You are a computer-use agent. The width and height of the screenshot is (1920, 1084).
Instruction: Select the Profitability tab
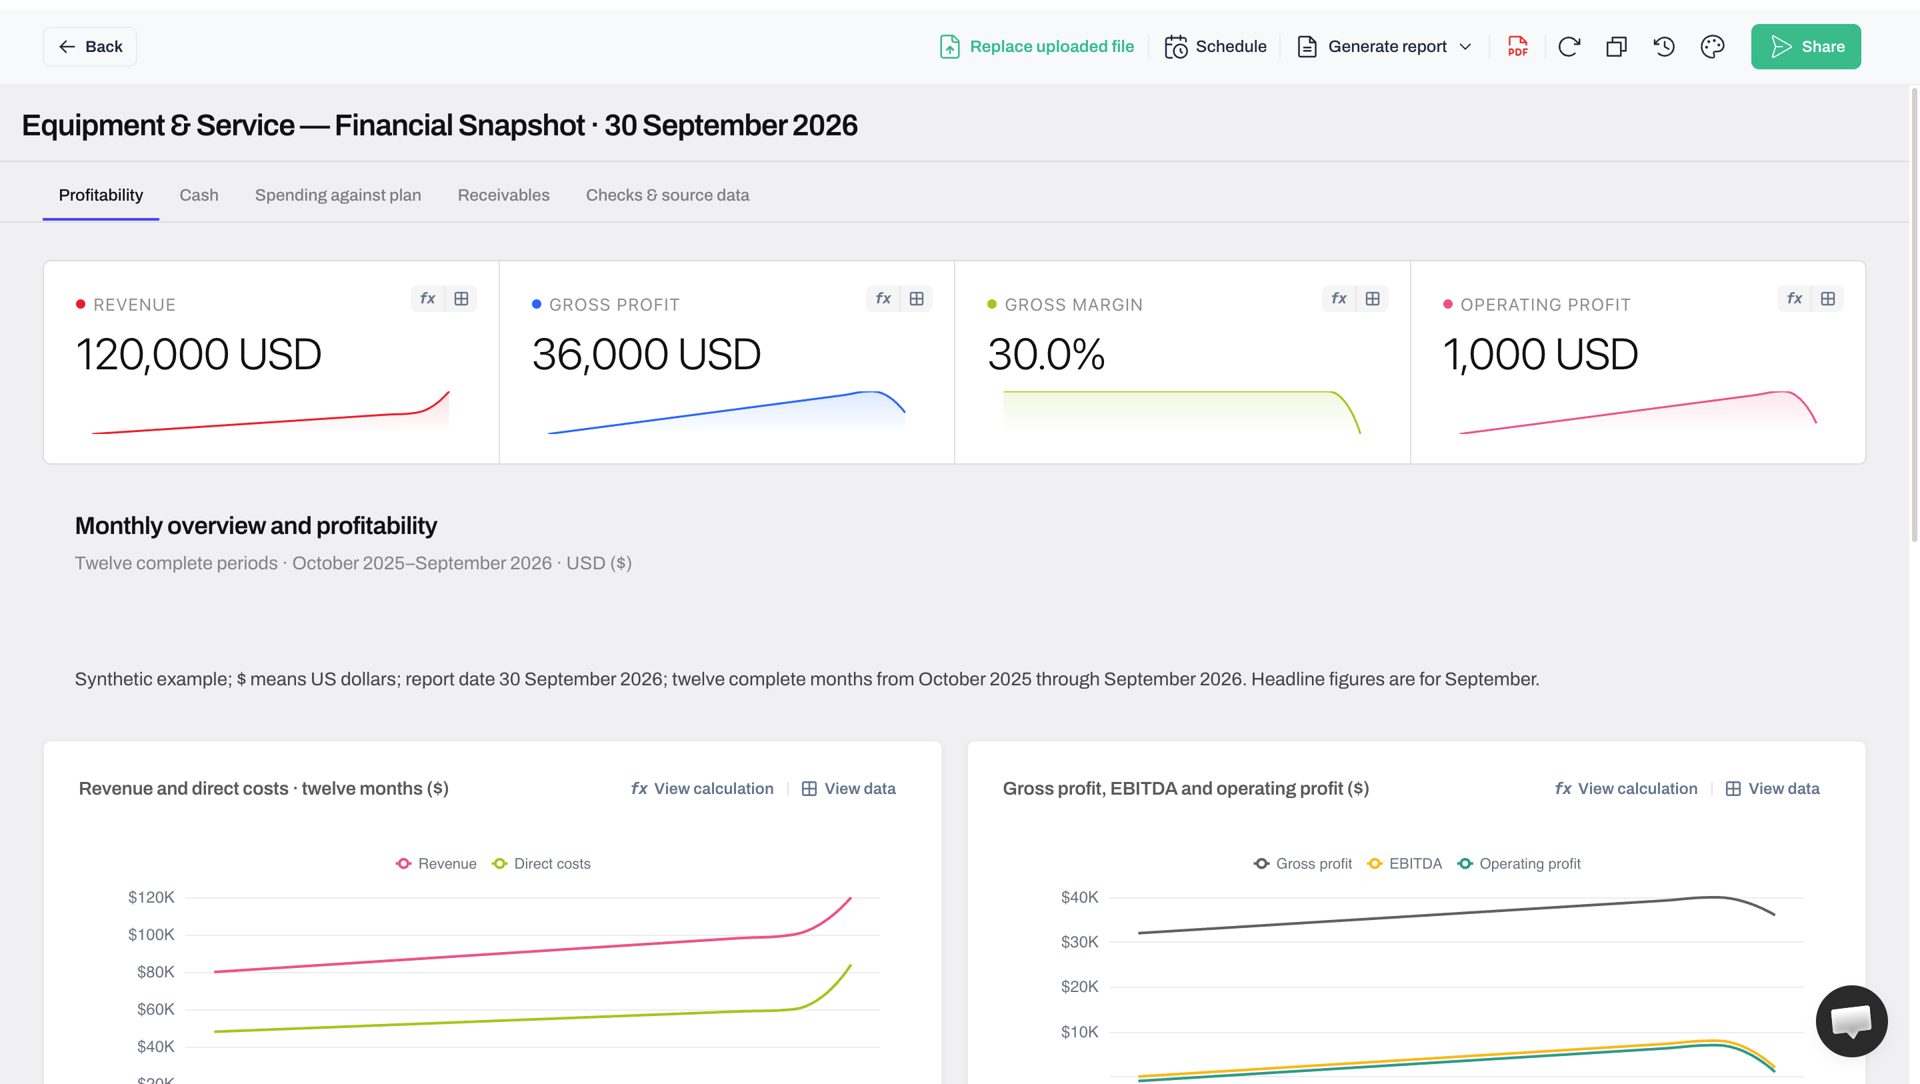(101, 195)
